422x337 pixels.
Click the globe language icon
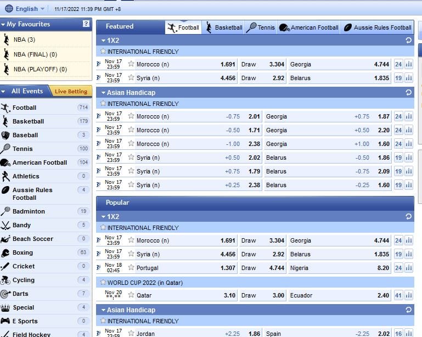click(9, 9)
